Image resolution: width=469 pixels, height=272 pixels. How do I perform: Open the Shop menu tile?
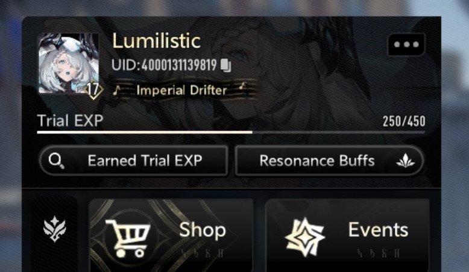point(171,235)
